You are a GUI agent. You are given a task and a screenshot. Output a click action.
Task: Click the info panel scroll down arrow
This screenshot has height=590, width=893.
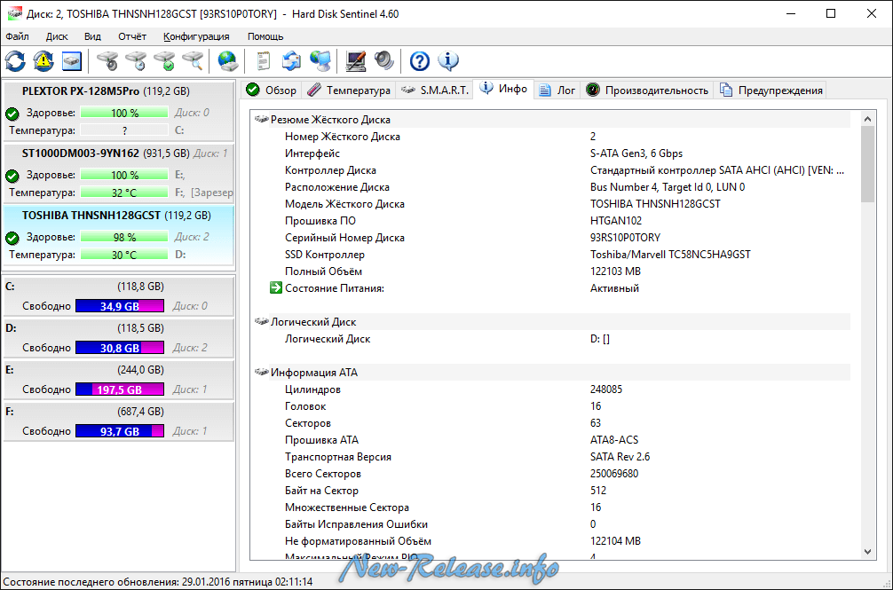[867, 551]
